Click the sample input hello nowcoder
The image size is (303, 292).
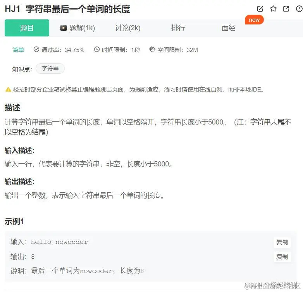59,242
